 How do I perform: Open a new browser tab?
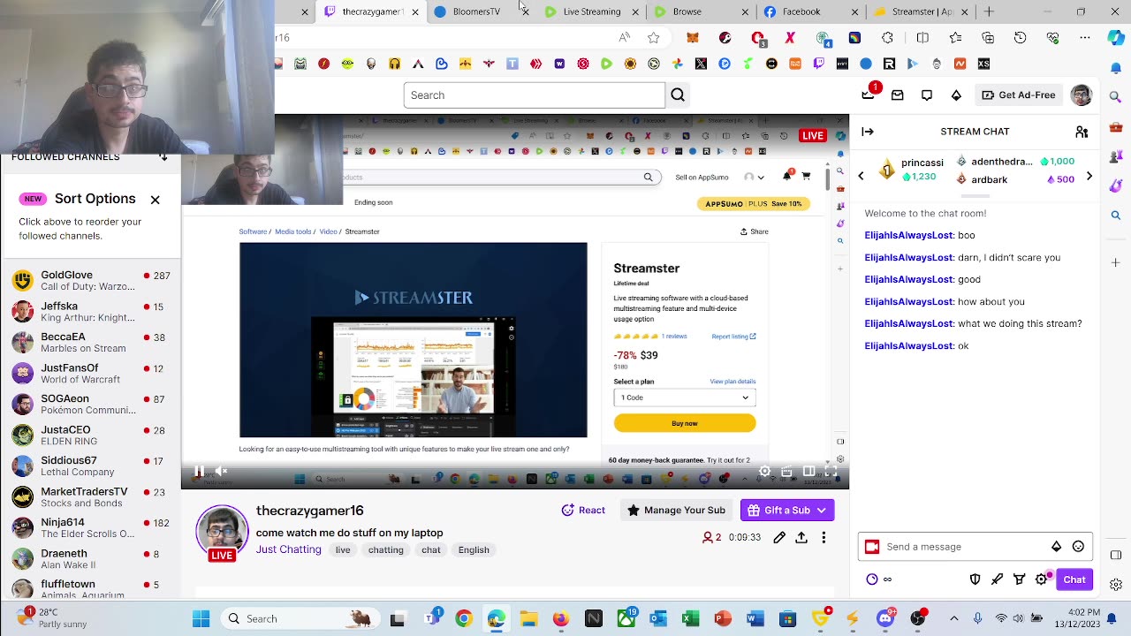(989, 11)
